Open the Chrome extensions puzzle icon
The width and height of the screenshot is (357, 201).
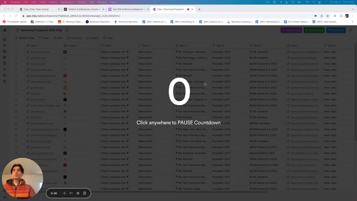tap(335, 16)
